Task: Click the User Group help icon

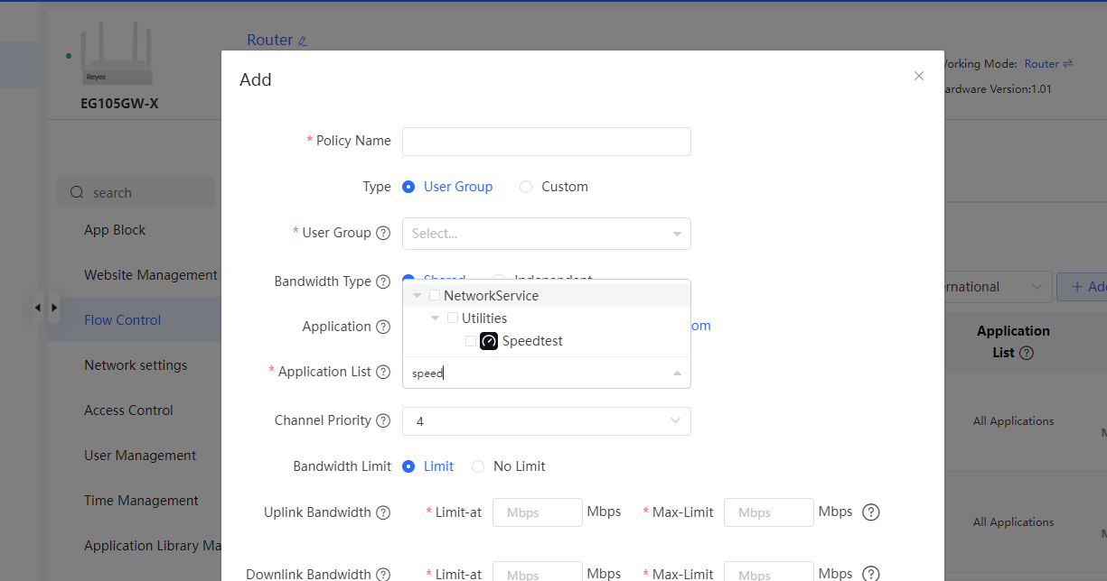Action: [383, 233]
